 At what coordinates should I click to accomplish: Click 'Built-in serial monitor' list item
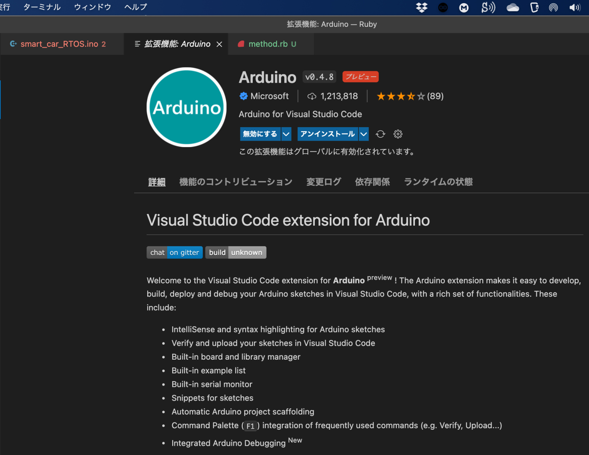point(212,384)
